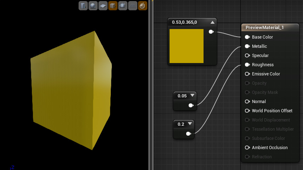Toggle realtime preview stopwatch icon
The height and width of the screenshot is (170, 303).
point(143,6)
